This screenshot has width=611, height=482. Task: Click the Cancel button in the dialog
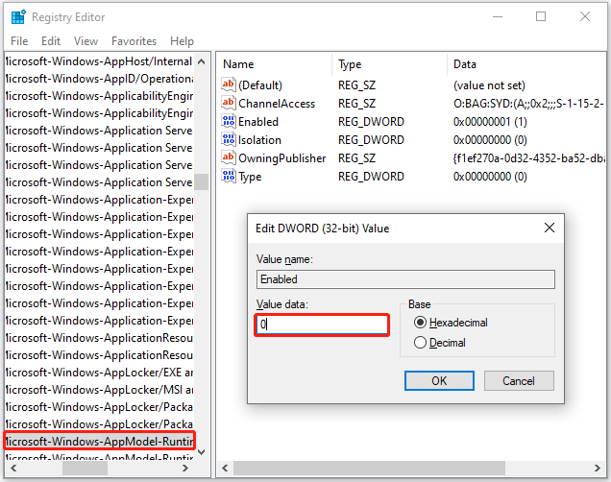[519, 381]
